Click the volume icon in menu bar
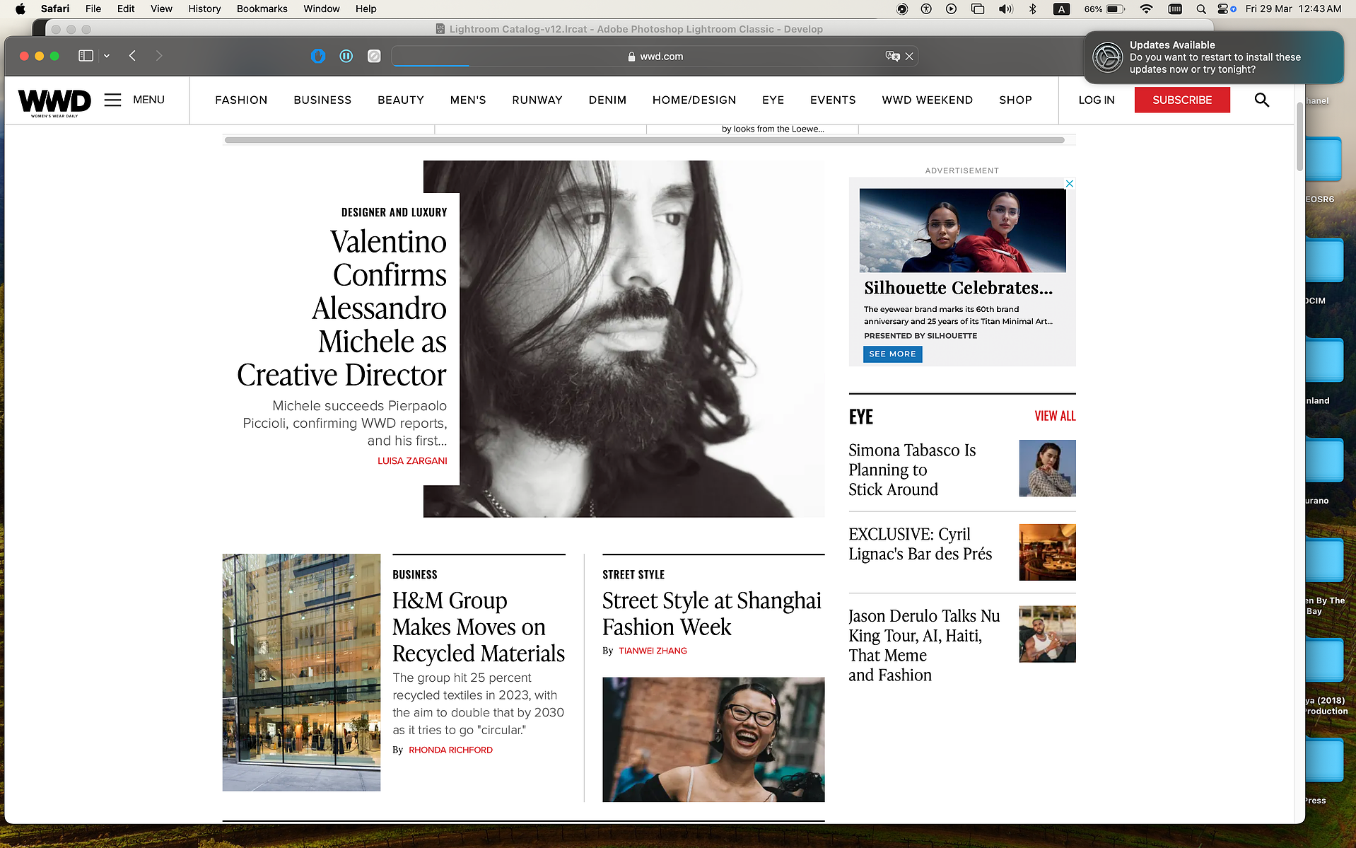This screenshot has height=848, width=1356. pos(1005,8)
